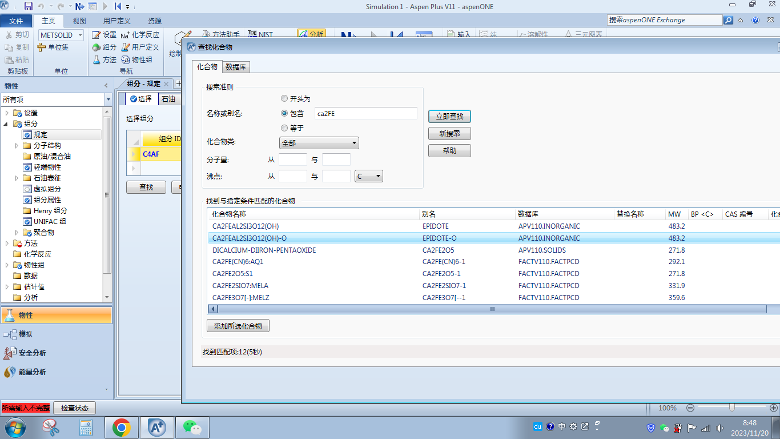Viewport: 780px width, 439px height.
Task: Click the molecular weight 从 input field
Action: coord(293,160)
